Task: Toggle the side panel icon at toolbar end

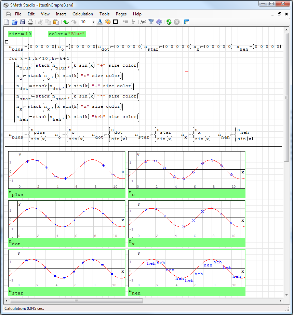Action: click(187, 22)
